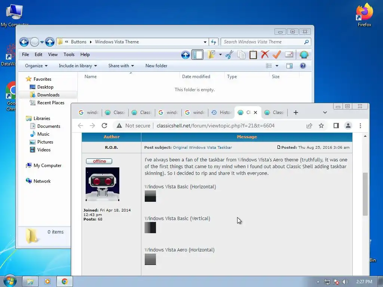Click Explorer's greyed-out Forward arrow
The height and width of the screenshot is (287, 383).
coord(34,42)
